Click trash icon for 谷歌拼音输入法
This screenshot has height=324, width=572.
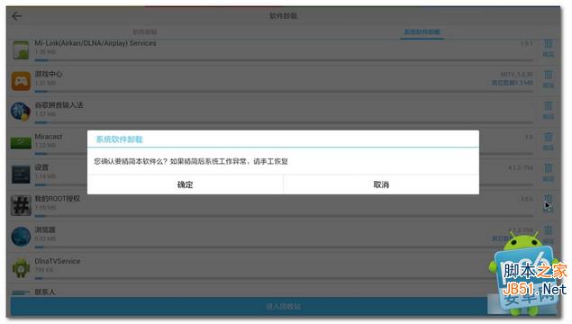[548, 106]
